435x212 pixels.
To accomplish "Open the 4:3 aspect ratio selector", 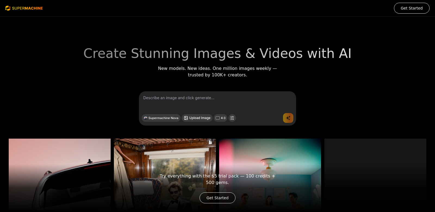I will click(x=220, y=118).
